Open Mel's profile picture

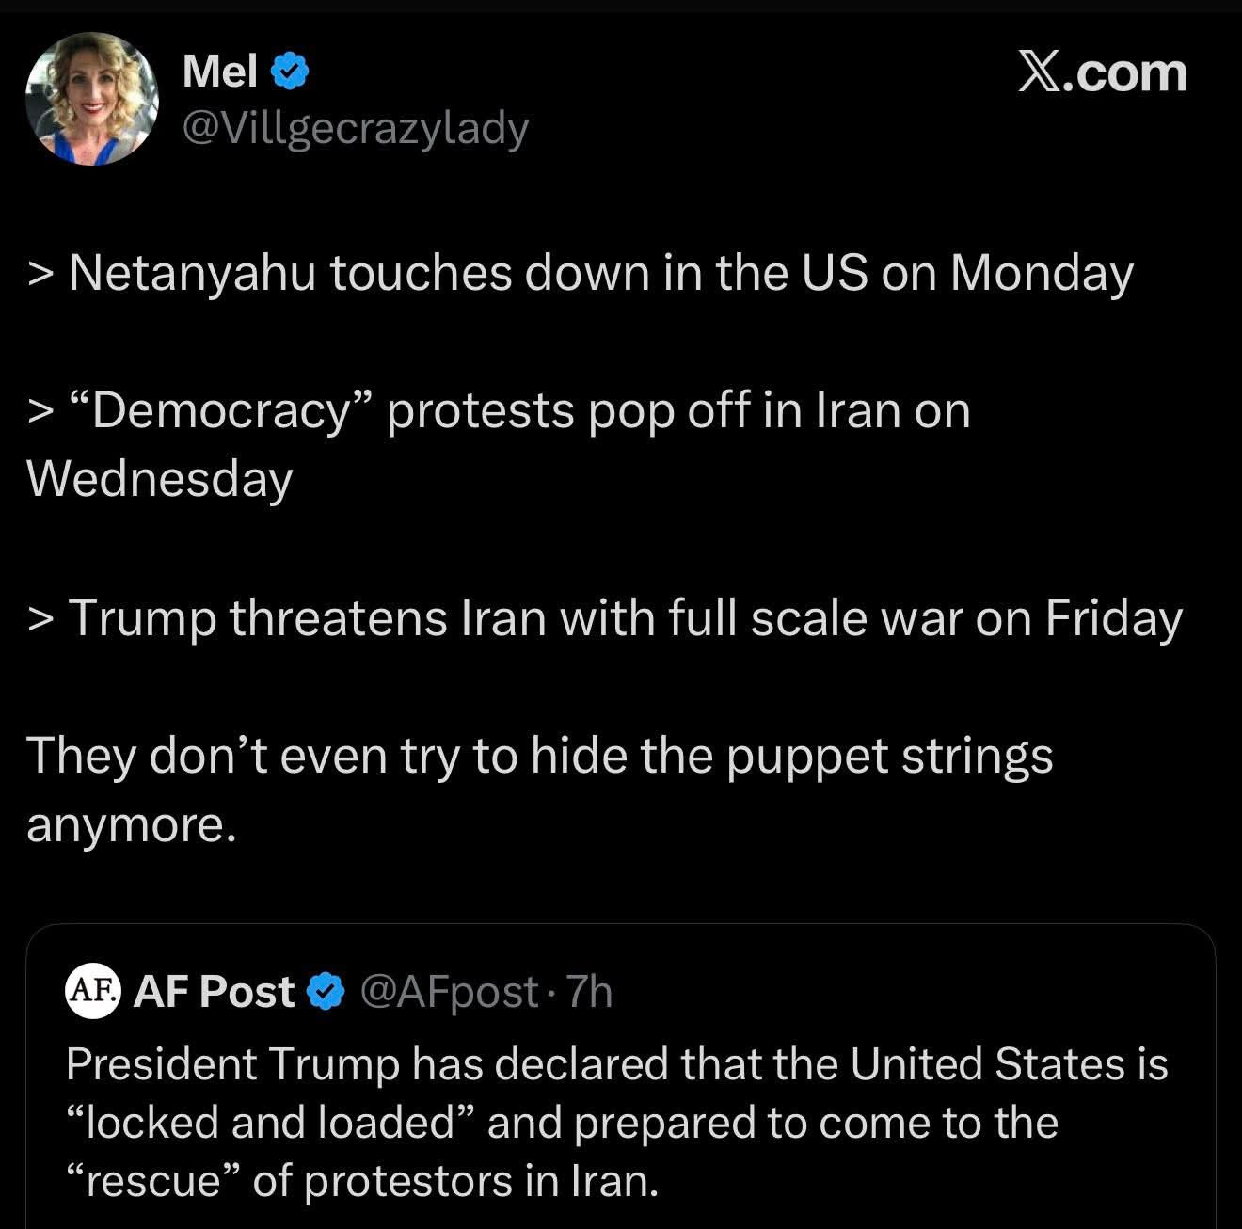click(91, 99)
